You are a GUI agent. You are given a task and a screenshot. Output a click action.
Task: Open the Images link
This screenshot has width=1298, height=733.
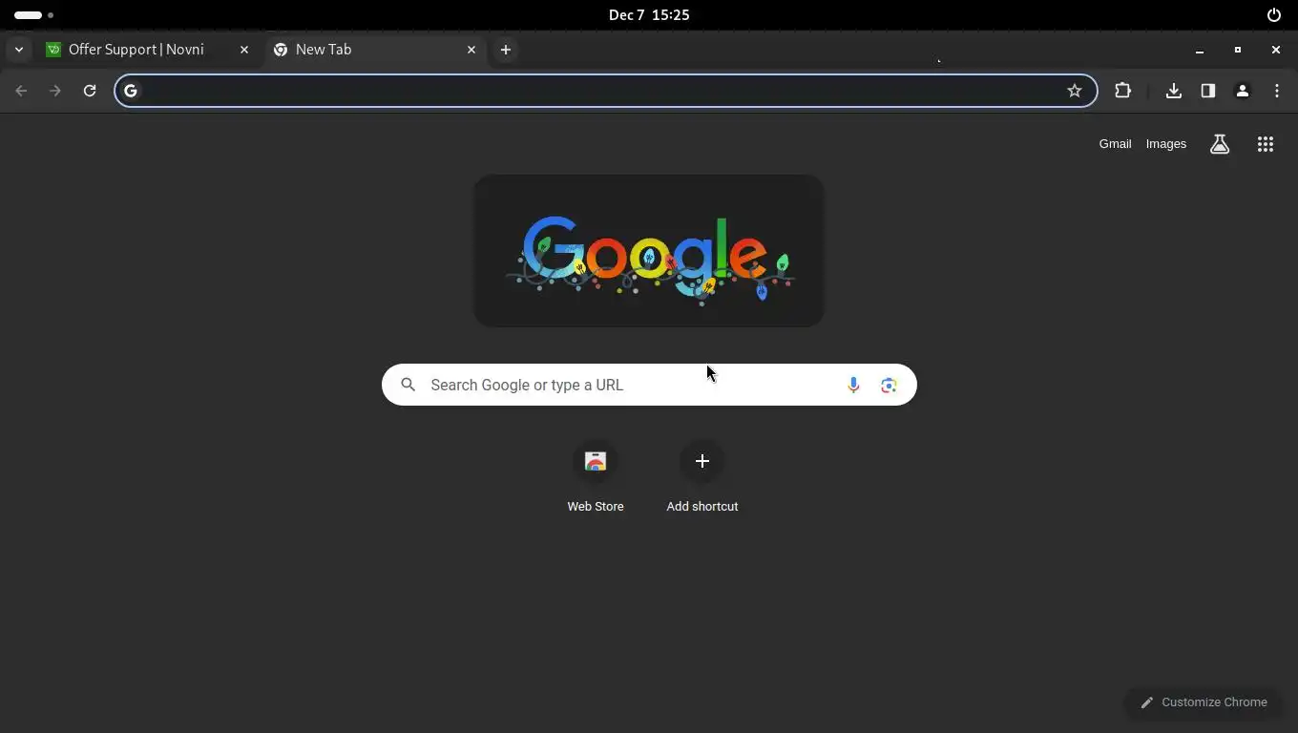[x=1166, y=144]
